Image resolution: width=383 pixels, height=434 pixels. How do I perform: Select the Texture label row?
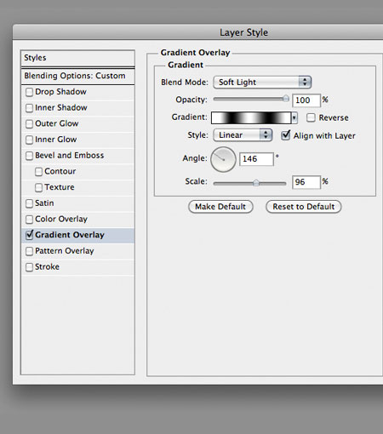pos(77,187)
